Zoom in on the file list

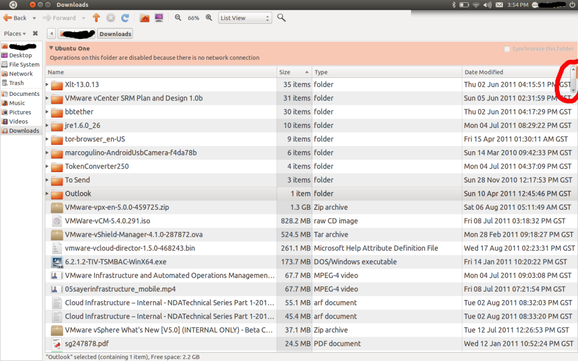pos(209,17)
